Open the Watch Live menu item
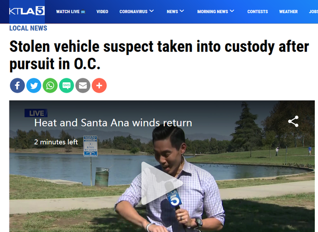Image resolution: width=318 pixels, height=232 pixels. click(x=70, y=12)
